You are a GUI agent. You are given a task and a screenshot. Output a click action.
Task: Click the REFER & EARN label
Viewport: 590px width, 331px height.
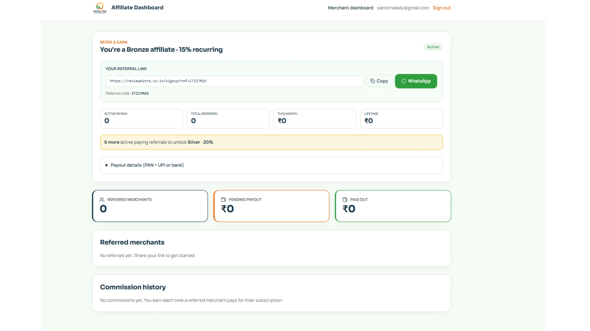tap(114, 42)
